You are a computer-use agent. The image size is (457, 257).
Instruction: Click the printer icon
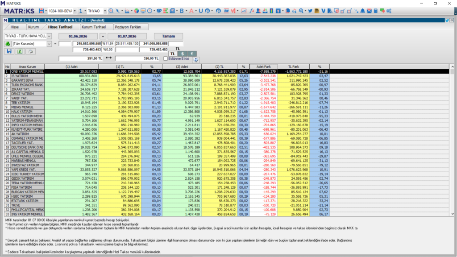[x=30, y=51]
